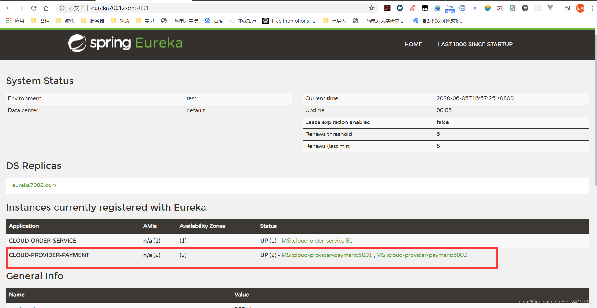Image resolution: width=597 pixels, height=308 pixels.
Task: Reload the Eureka dashboard page
Action: click(34, 8)
